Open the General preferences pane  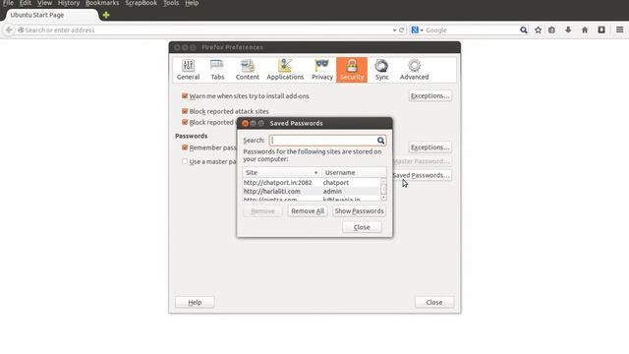(188, 70)
